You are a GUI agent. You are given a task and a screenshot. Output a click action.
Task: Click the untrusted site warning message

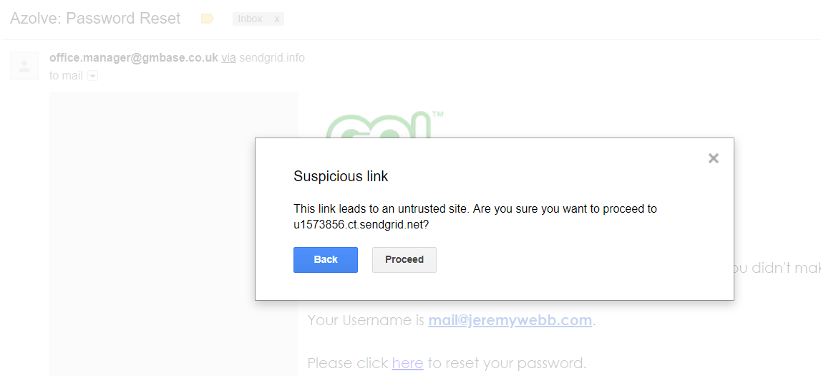pyautogui.click(x=475, y=216)
